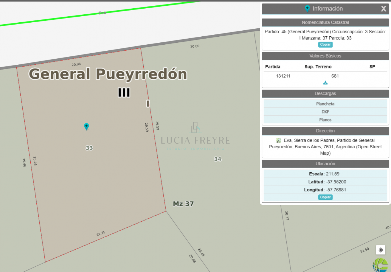Screen dimensions: 391x272
Task: Download the Plancheta document
Action: click(x=325, y=104)
